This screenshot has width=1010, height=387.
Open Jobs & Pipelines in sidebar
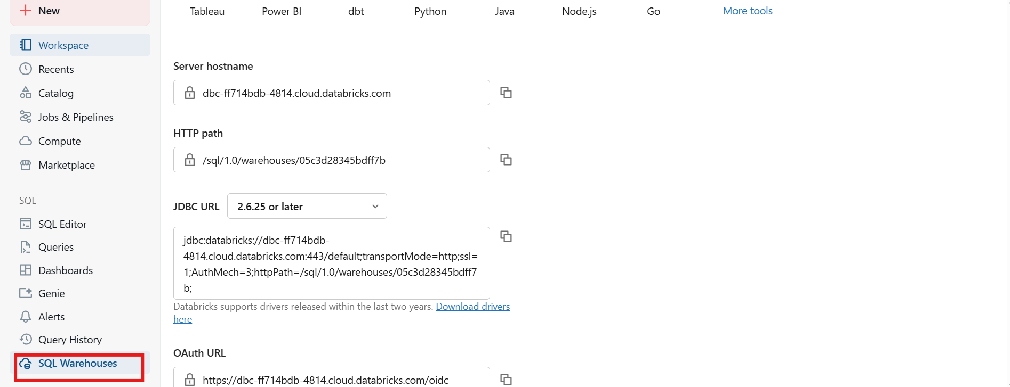[x=75, y=117]
